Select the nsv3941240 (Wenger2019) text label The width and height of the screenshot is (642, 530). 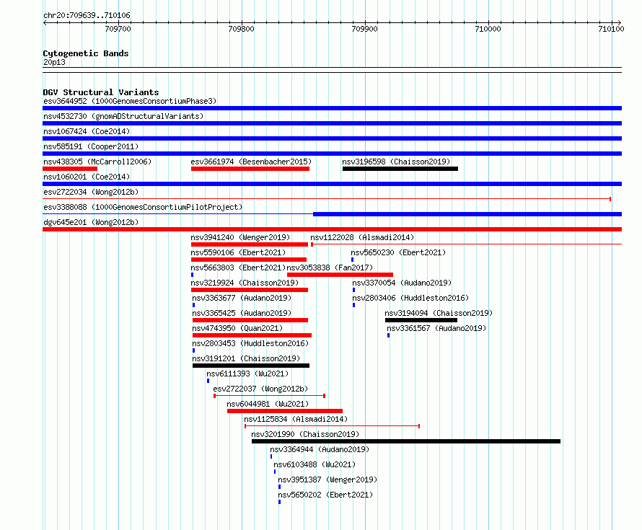click(x=240, y=237)
